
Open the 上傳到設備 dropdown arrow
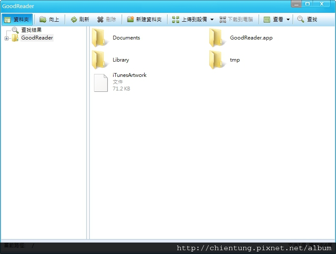point(212,20)
